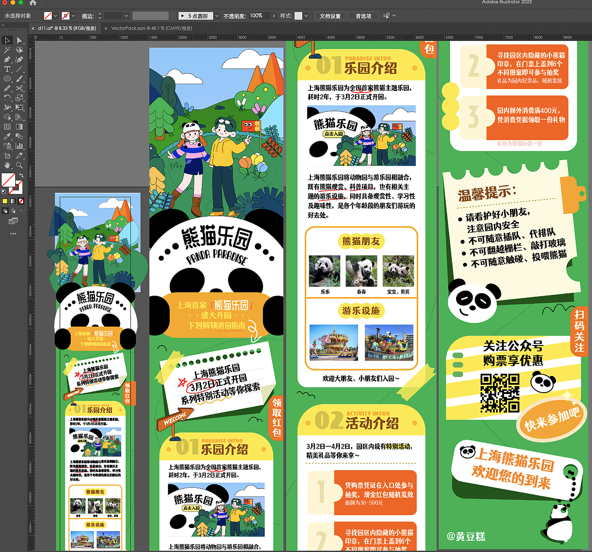Switch to d11.ai document tab
The height and width of the screenshot is (552, 592).
tap(67, 28)
